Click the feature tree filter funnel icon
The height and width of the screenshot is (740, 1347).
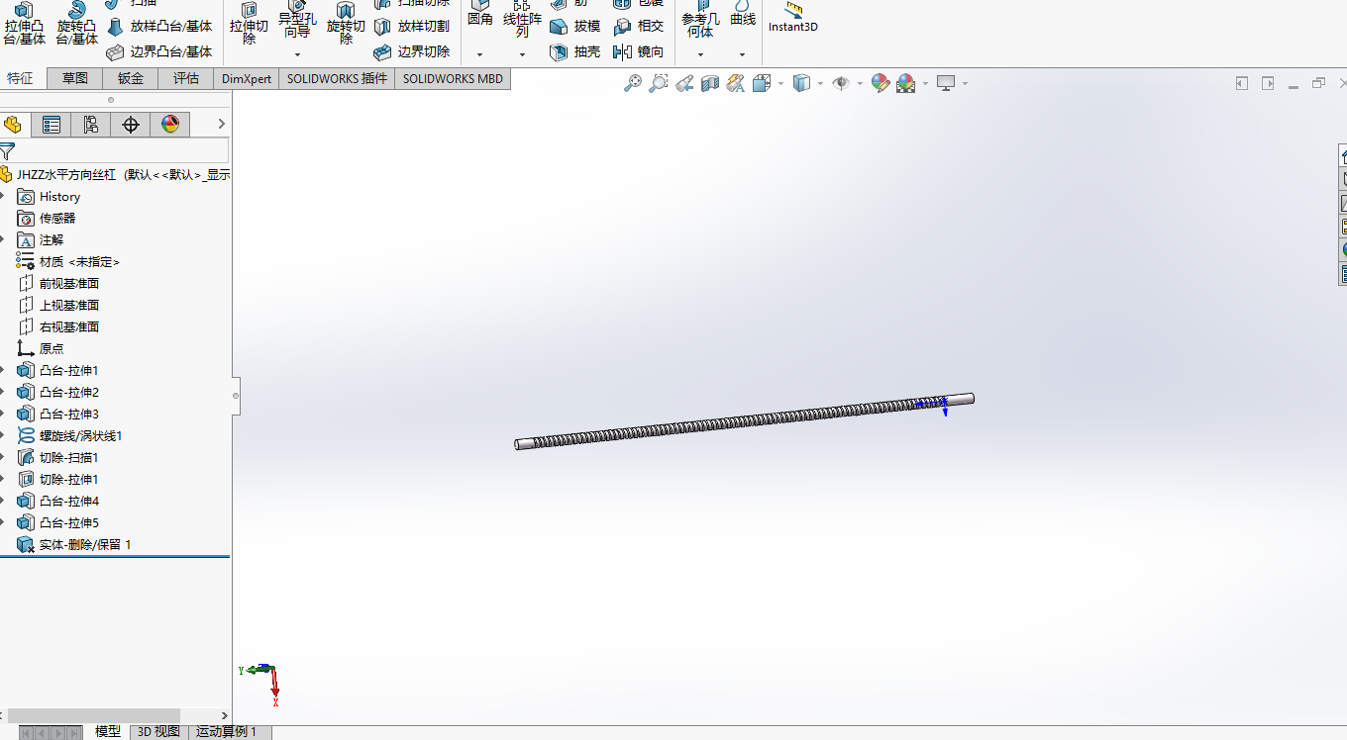pos(7,151)
